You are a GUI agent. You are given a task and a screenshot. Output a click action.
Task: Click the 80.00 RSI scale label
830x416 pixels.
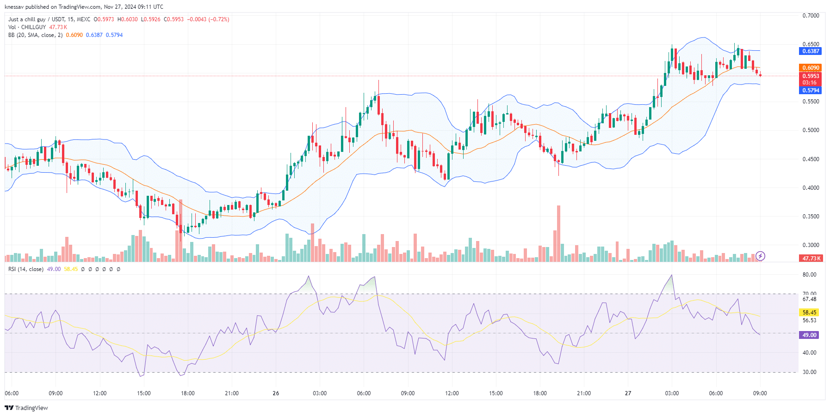pyautogui.click(x=809, y=275)
